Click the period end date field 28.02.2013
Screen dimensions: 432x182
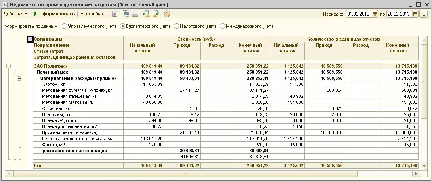399,14
